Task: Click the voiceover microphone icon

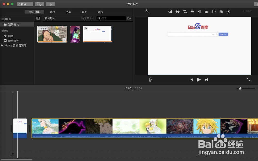Action: pyautogui.click(x=150, y=80)
